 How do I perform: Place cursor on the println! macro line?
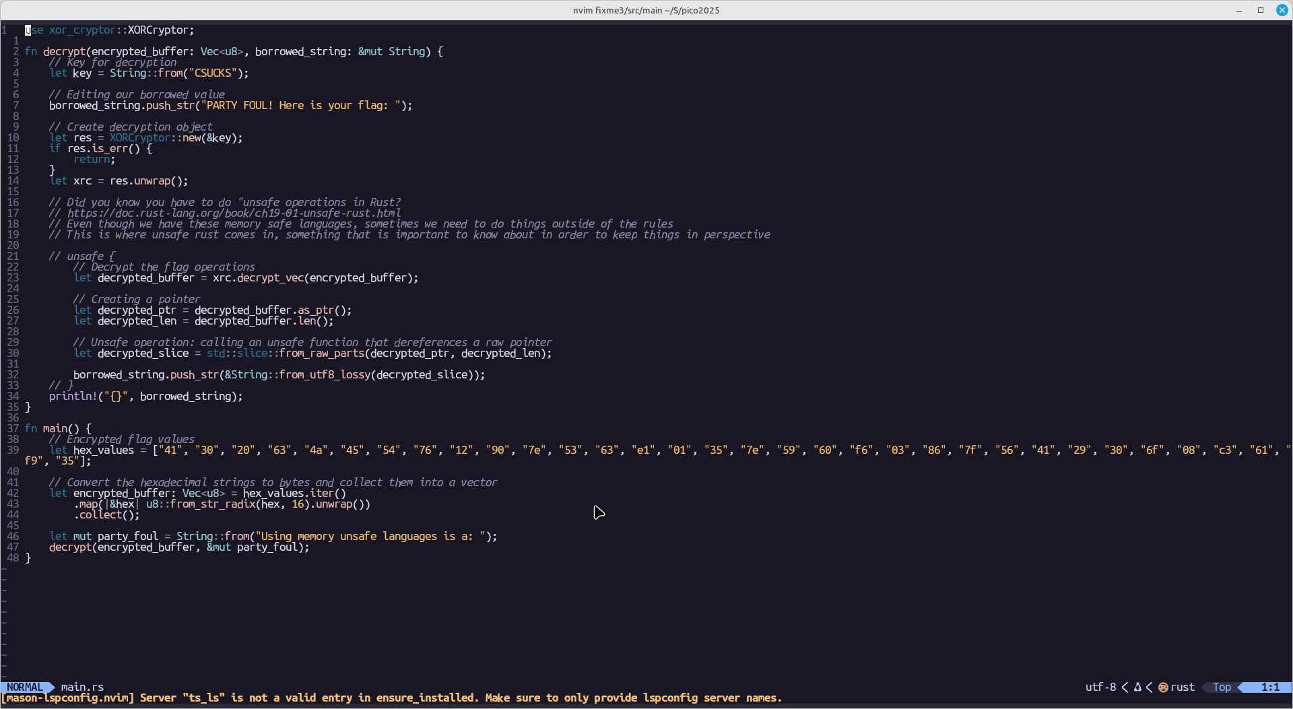(x=145, y=397)
